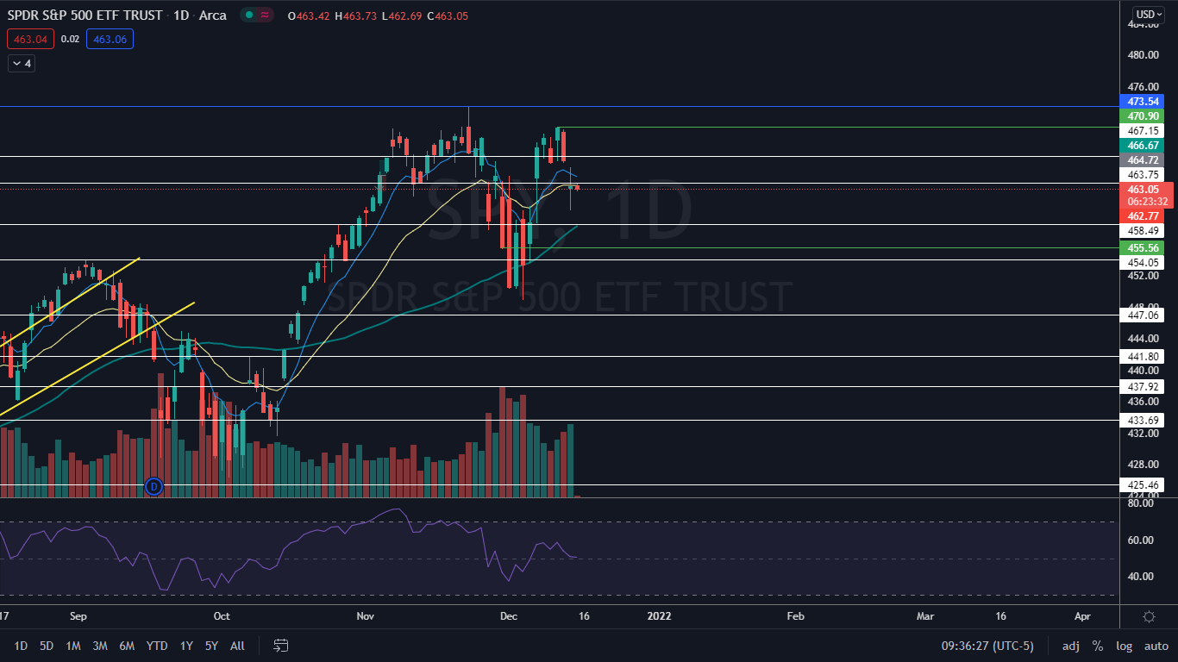This screenshot has height=662, width=1178.
Task: Click the 441.80 price level label
Action: coord(1143,356)
